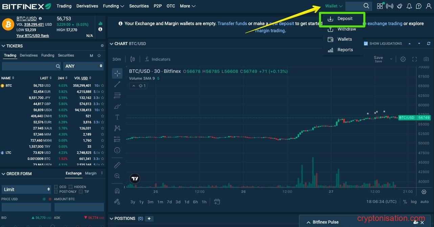Click the PRICE USD input field
434x227 pixels.
(26, 207)
